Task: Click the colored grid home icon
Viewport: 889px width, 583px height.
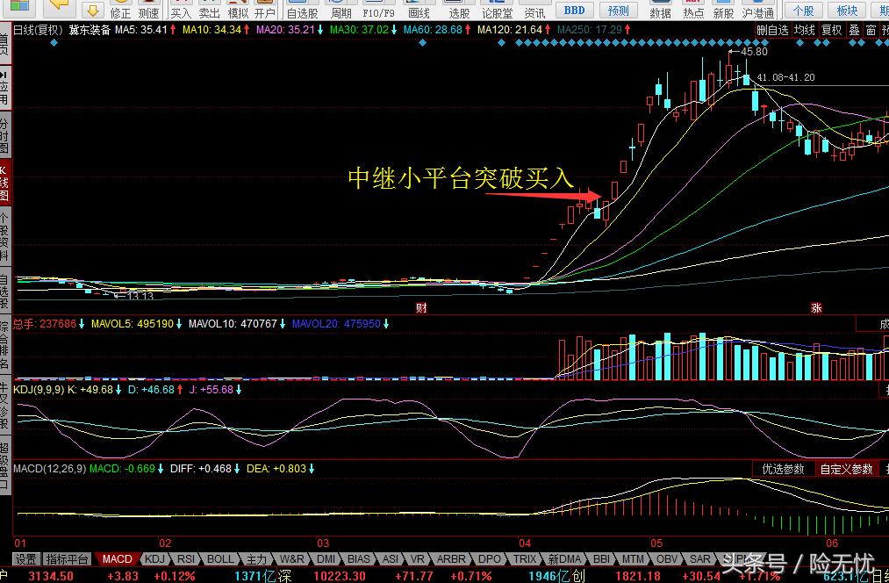Action: click(x=18, y=7)
